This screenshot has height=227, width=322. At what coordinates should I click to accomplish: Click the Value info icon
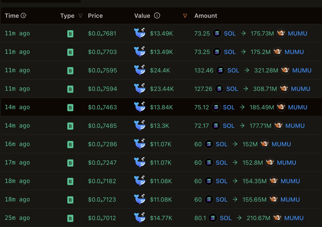click(157, 16)
